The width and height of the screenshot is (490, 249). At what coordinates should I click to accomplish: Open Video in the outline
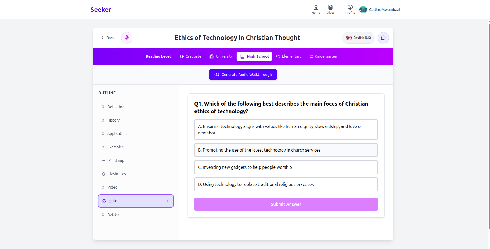pos(136,187)
